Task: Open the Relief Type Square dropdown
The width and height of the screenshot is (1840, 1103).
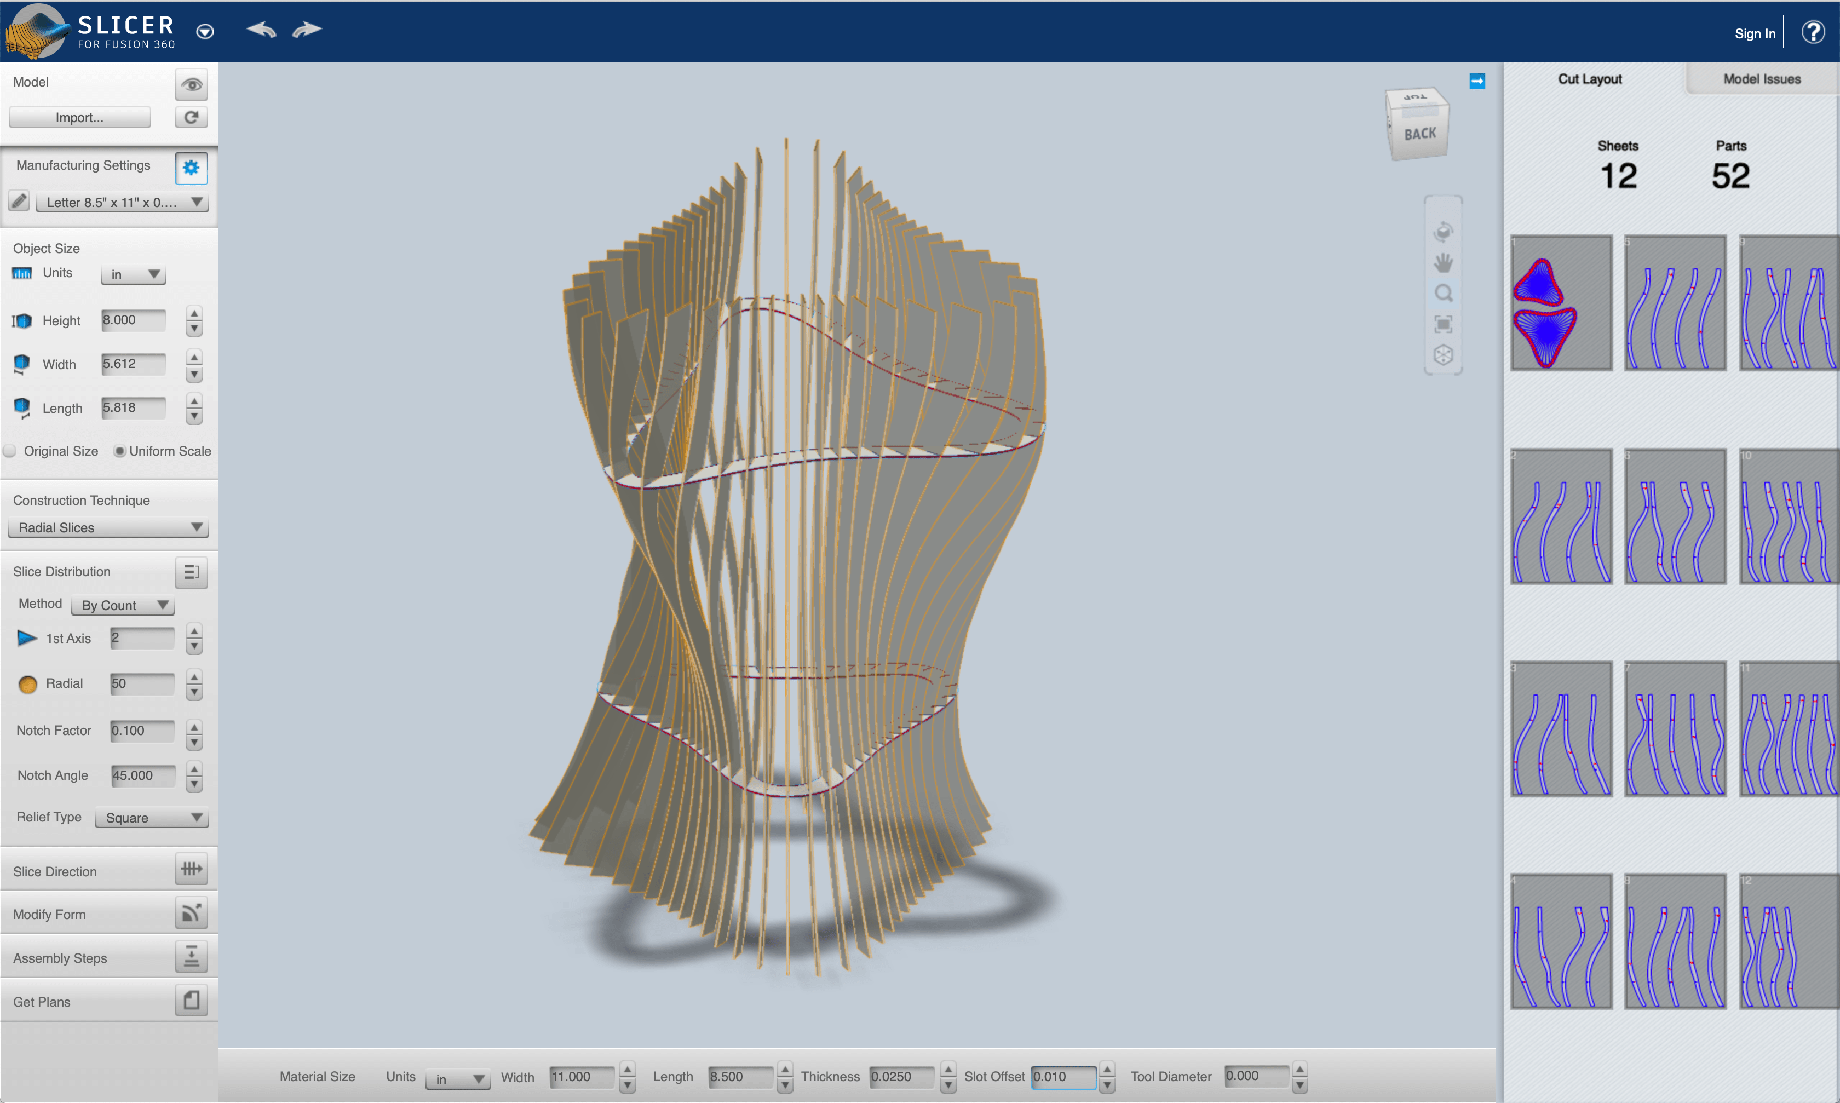Action: coord(152,818)
